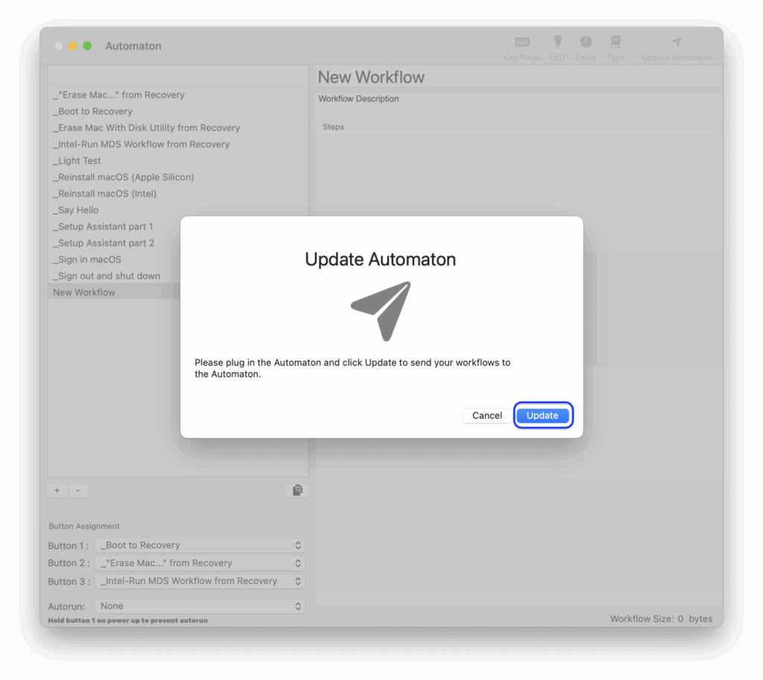Confirm with the Update button
This screenshot has height=680, width=763.
pos(542,416)
